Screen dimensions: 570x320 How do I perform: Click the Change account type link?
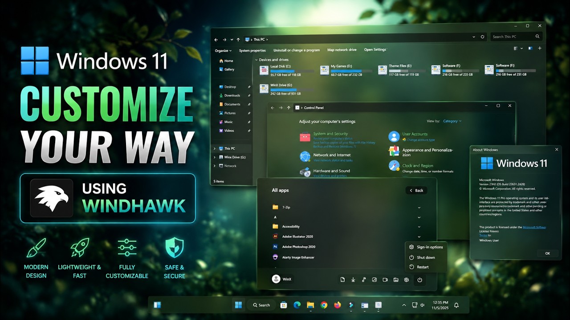[420, 140]
